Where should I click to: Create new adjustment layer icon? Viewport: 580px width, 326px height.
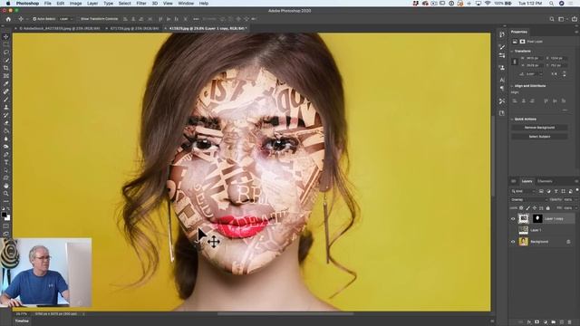pyautogui.click(x=546, y=322)
